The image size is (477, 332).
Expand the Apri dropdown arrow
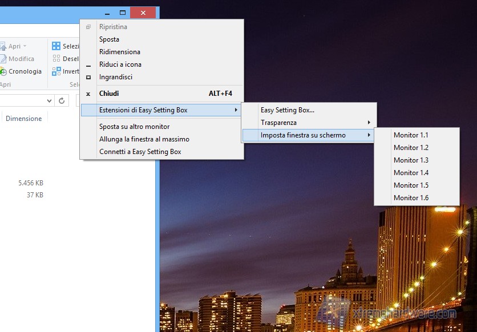(25, 47)
